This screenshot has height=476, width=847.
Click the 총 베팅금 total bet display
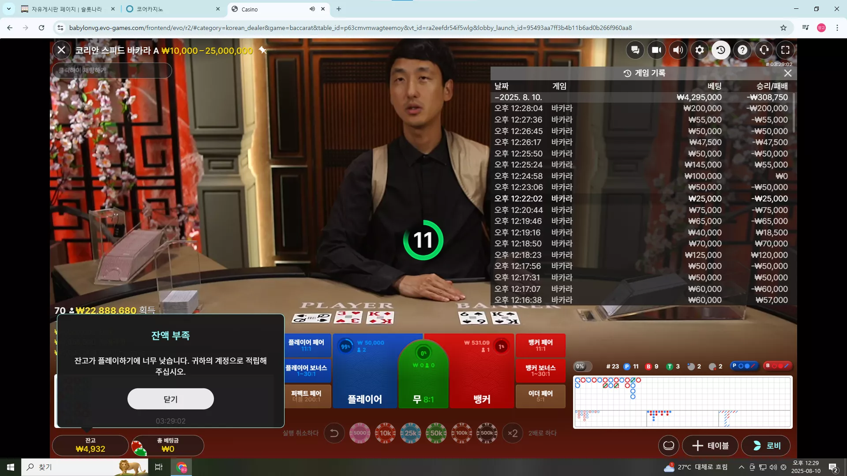(x=168, y=446)
